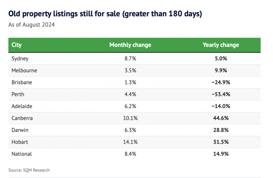Click the "As of August 2024" subtitle
Screen dimensions: 273x178
[32, 25]
